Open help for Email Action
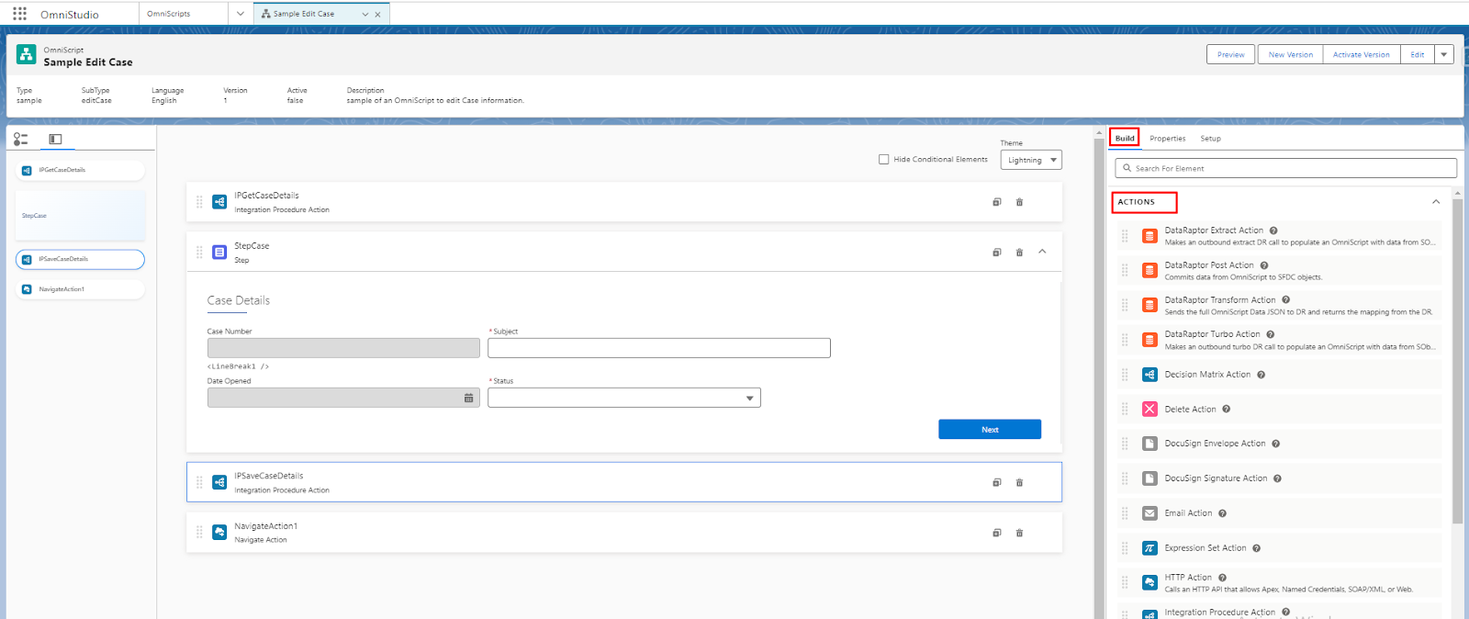This screenshot has height=619, width=1469. coord(1222,513)
